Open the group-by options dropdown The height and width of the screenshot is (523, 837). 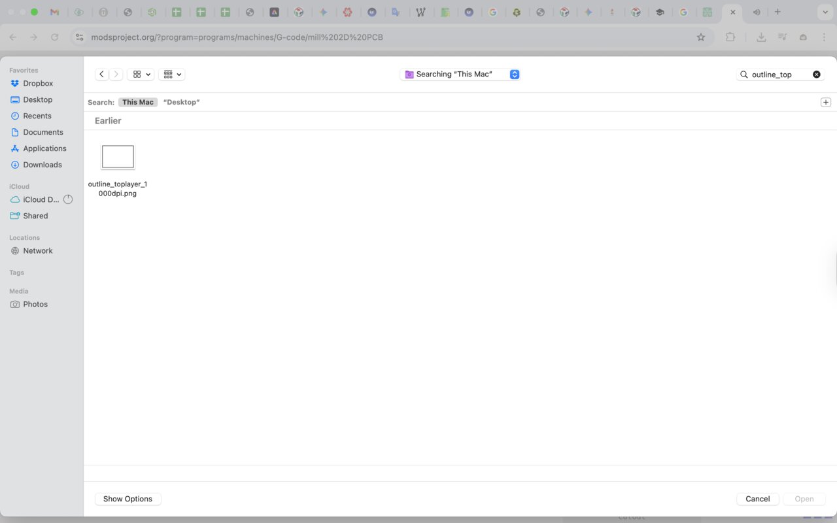point(172,75)
